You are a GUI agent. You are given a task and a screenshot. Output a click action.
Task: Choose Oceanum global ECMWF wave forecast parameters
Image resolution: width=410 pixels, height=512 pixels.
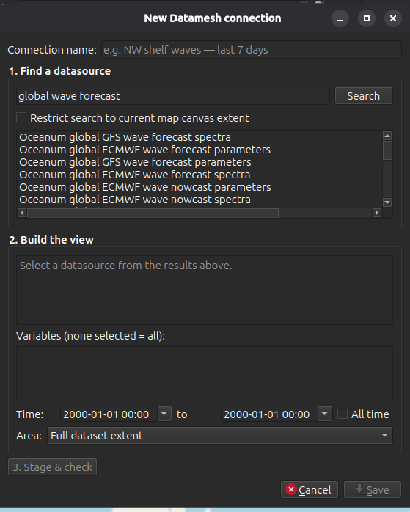point(145,150)
